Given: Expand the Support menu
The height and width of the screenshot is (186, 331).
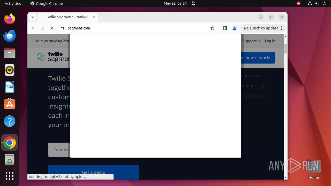Looking at the screenshot, I should click(252, 41).
